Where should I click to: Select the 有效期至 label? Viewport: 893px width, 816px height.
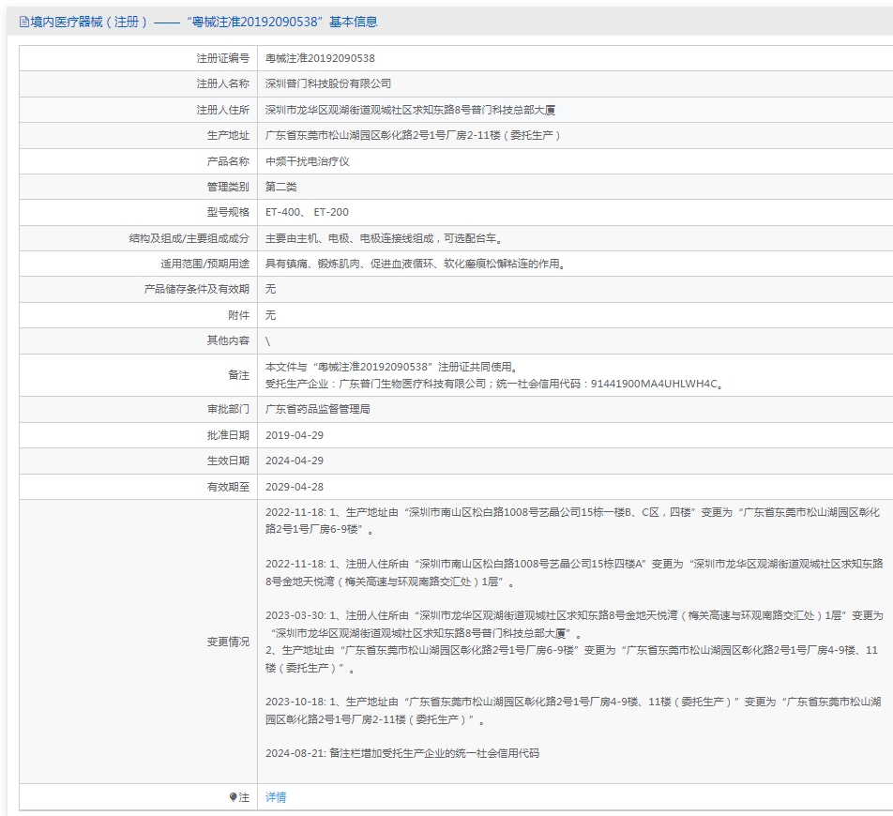[228, 487]
